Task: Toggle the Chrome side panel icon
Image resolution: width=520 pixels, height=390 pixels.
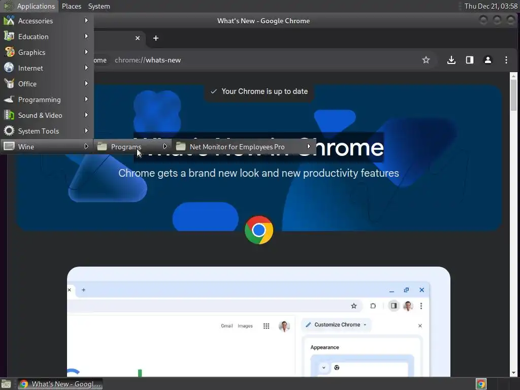Action: (470, 60)
